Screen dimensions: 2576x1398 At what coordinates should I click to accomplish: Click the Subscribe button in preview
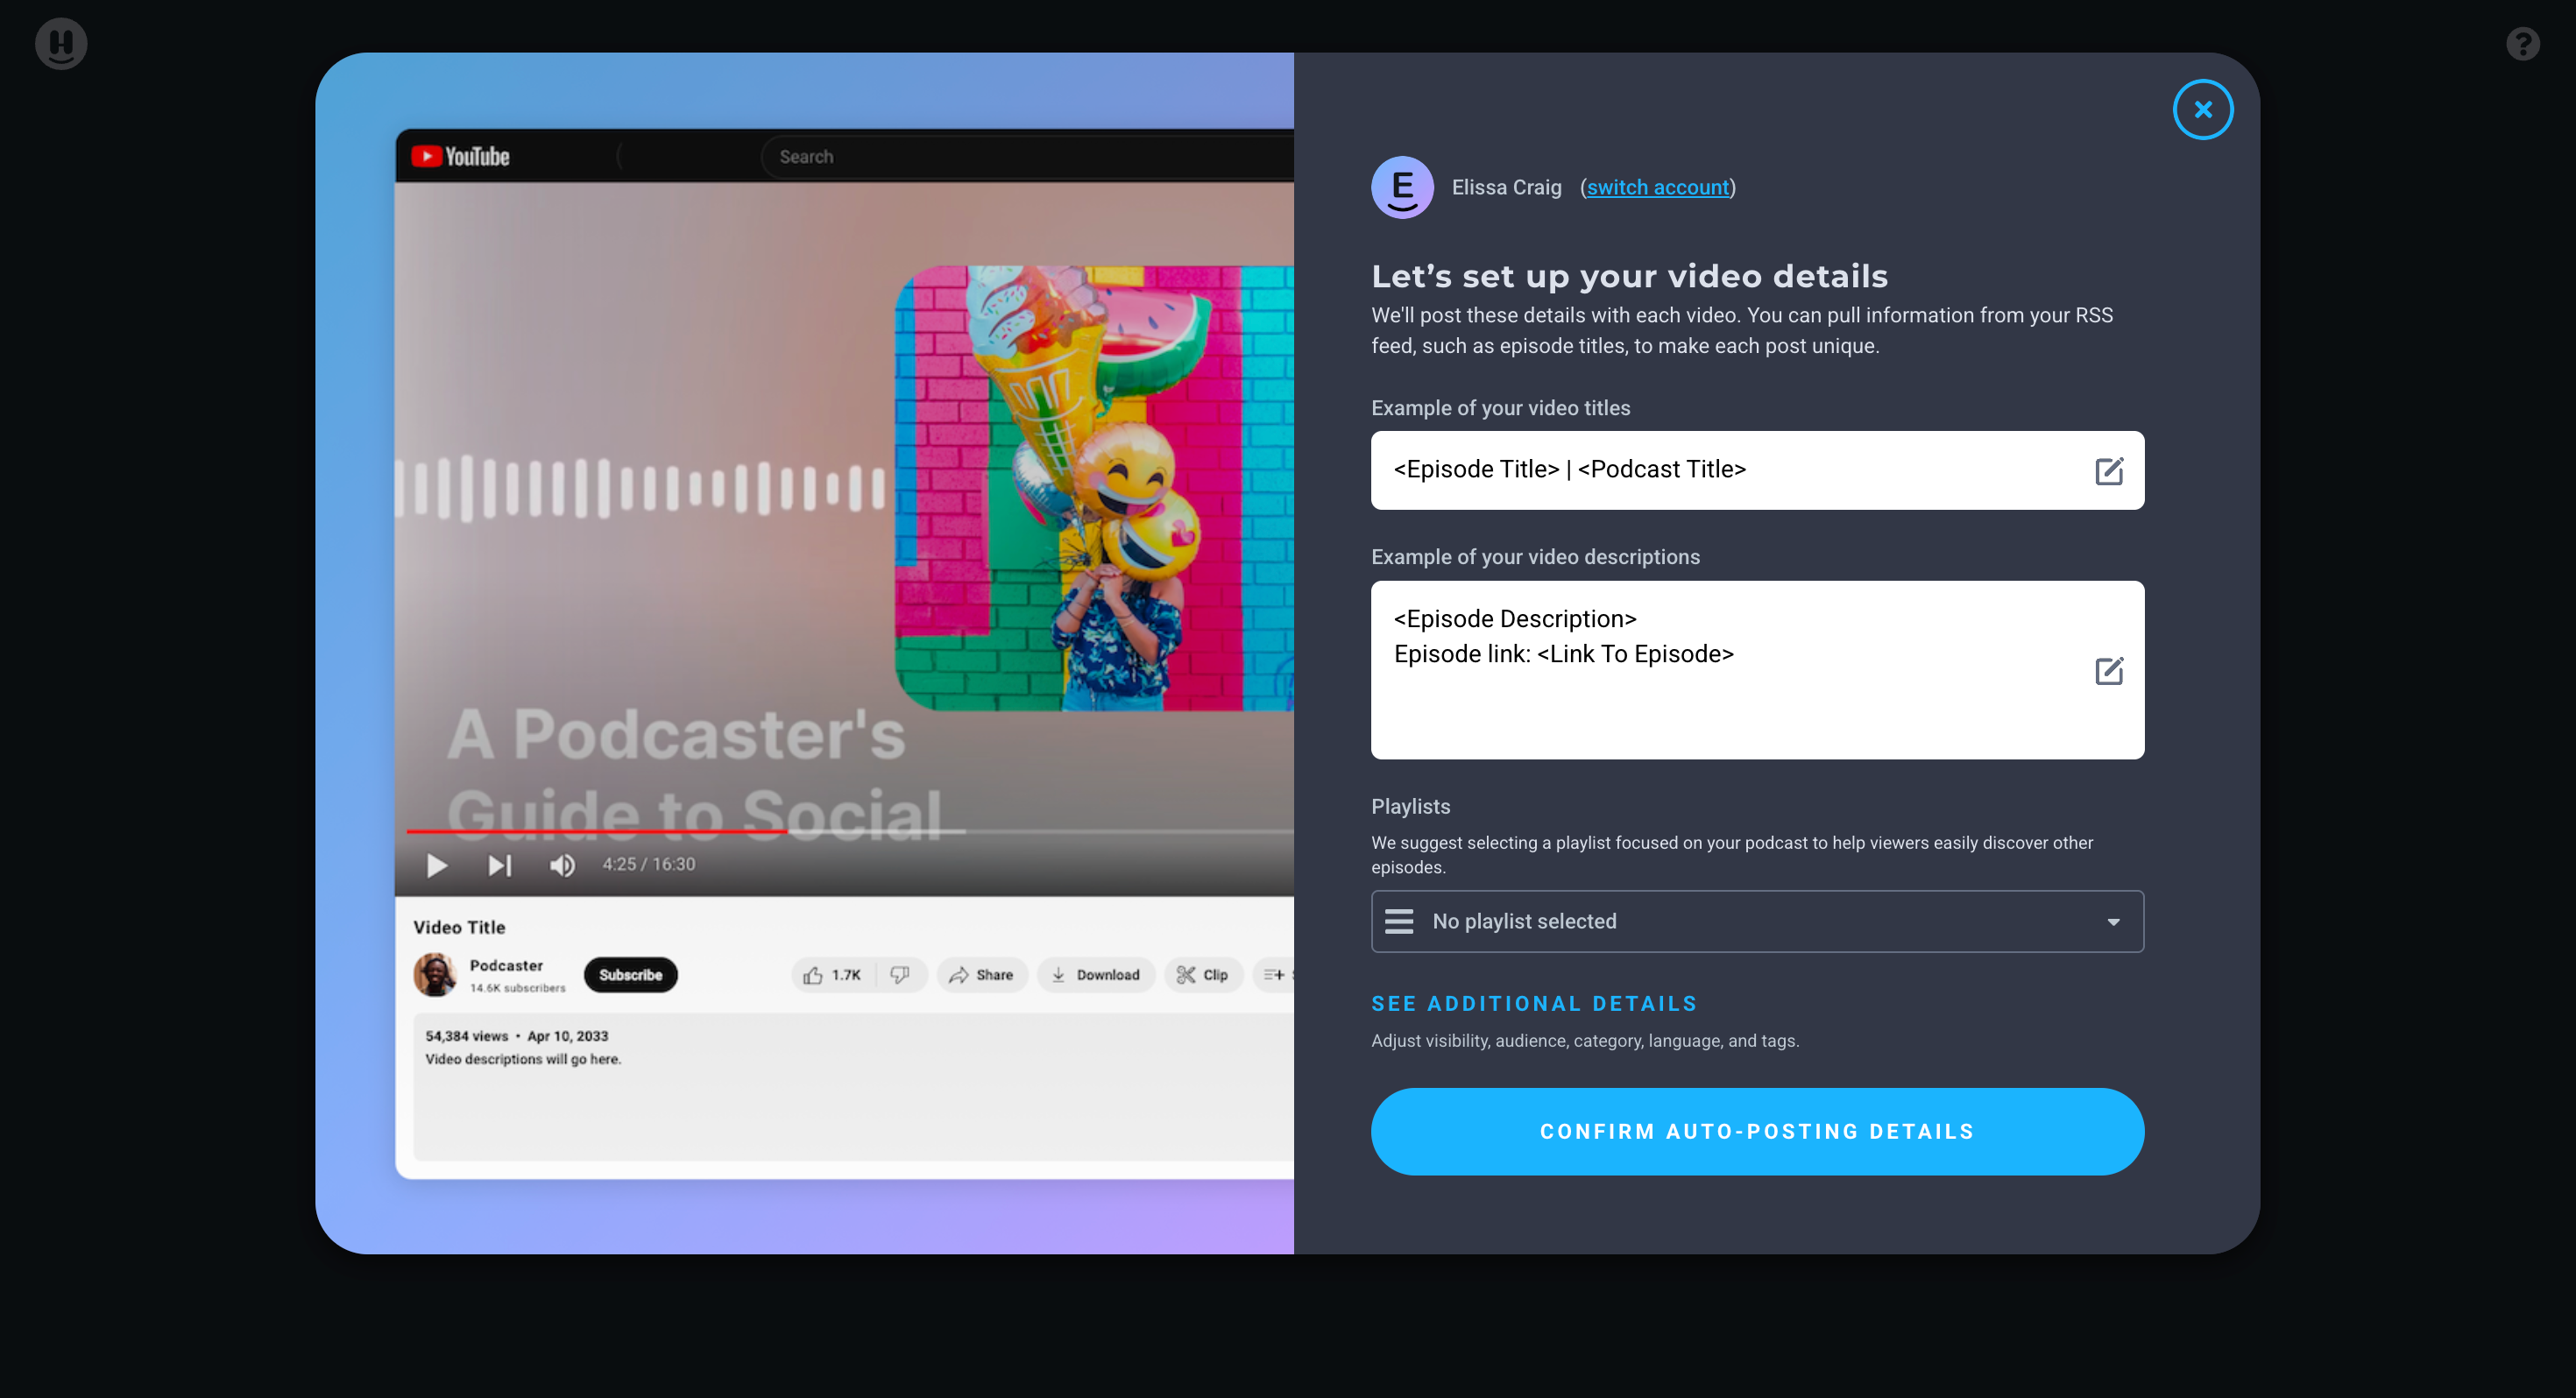630,975
